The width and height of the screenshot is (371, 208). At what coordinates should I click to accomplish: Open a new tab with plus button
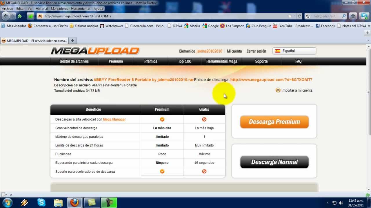click(x=72, y=40)
